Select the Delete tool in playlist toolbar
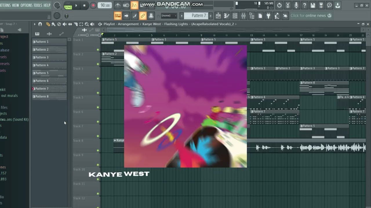This screenshot has width=371, height=208. (59, 24)
